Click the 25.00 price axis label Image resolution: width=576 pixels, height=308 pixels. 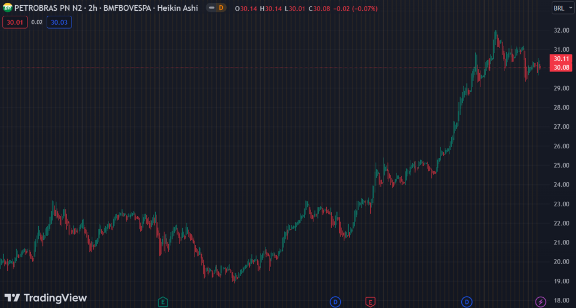[562, 165]
